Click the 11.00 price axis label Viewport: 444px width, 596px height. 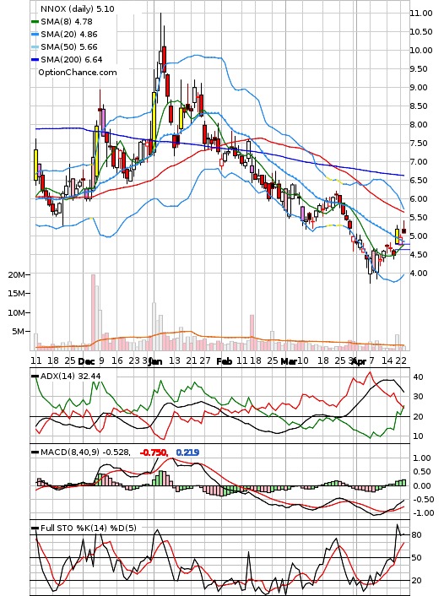pyautogui.click(x=421, y=13)
